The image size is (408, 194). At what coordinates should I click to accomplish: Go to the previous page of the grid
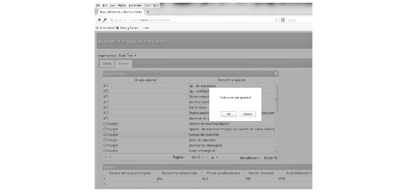tap(170, 157)
